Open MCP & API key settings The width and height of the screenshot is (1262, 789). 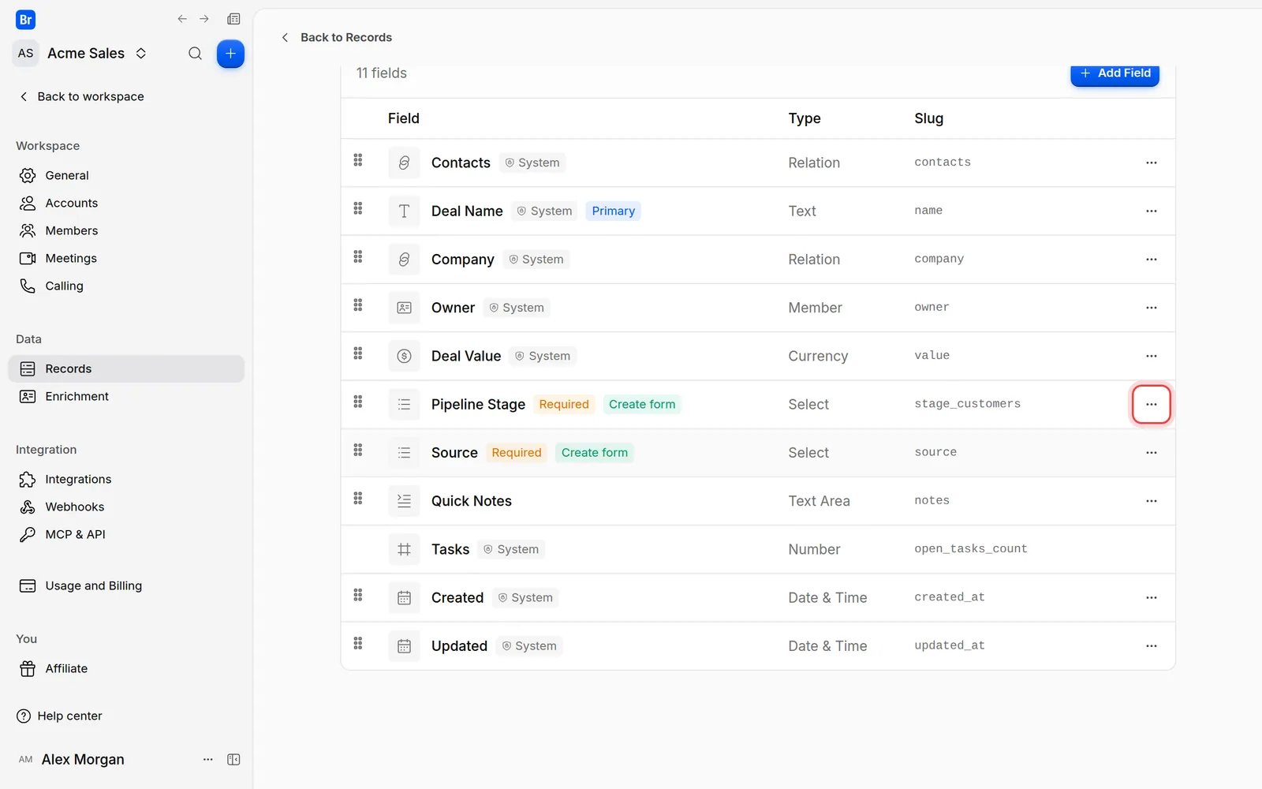(75, 534)
